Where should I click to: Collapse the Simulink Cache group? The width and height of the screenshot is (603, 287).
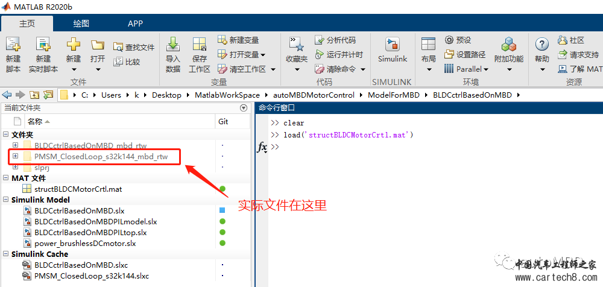pos(6,254)
